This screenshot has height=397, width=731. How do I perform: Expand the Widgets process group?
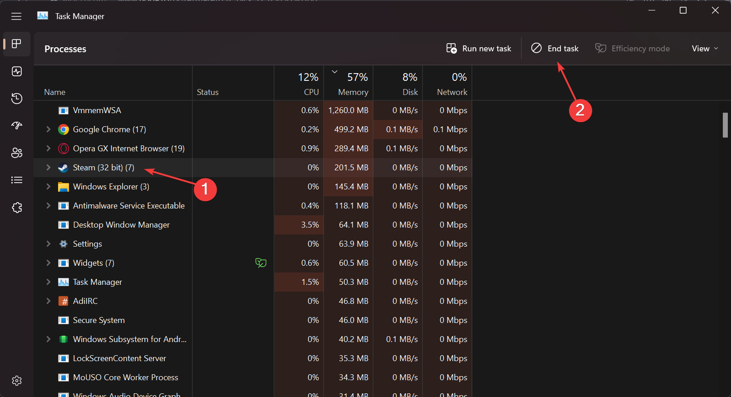(48, 263)
